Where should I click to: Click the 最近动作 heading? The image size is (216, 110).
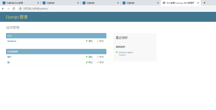(x=122, y=38)
